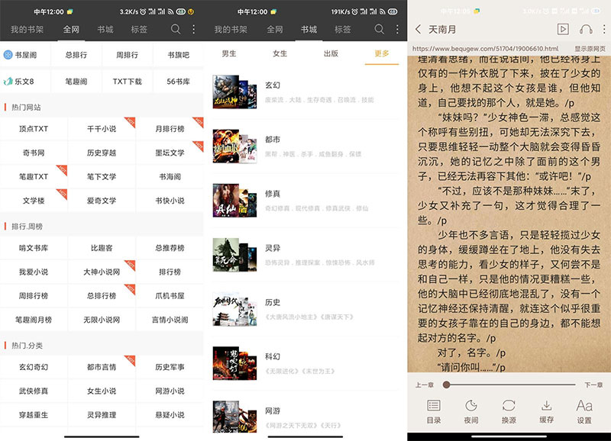Open the 玄幻 category cover thumbnail
The height and width of the screenshot is (441, 611).
coord(234,92)
